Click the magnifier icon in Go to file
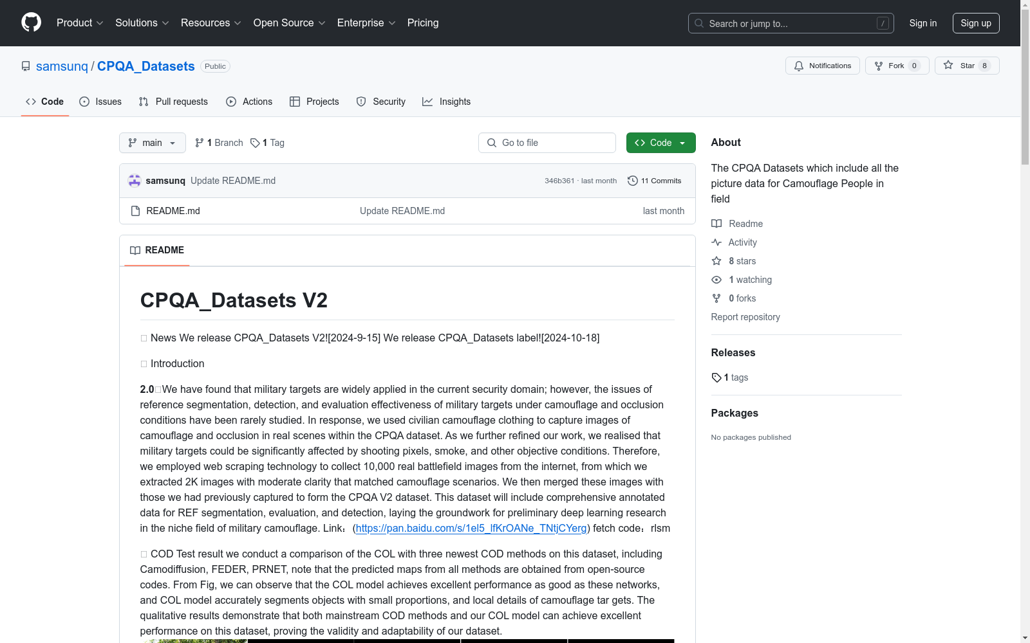 (x=492, y=143)
